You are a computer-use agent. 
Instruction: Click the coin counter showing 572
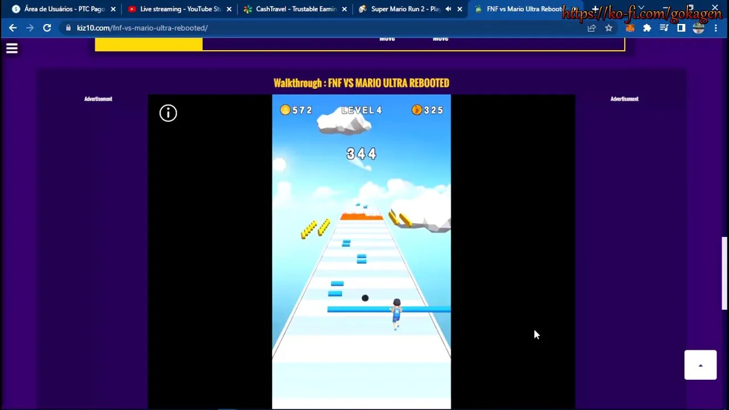point(296,110)
